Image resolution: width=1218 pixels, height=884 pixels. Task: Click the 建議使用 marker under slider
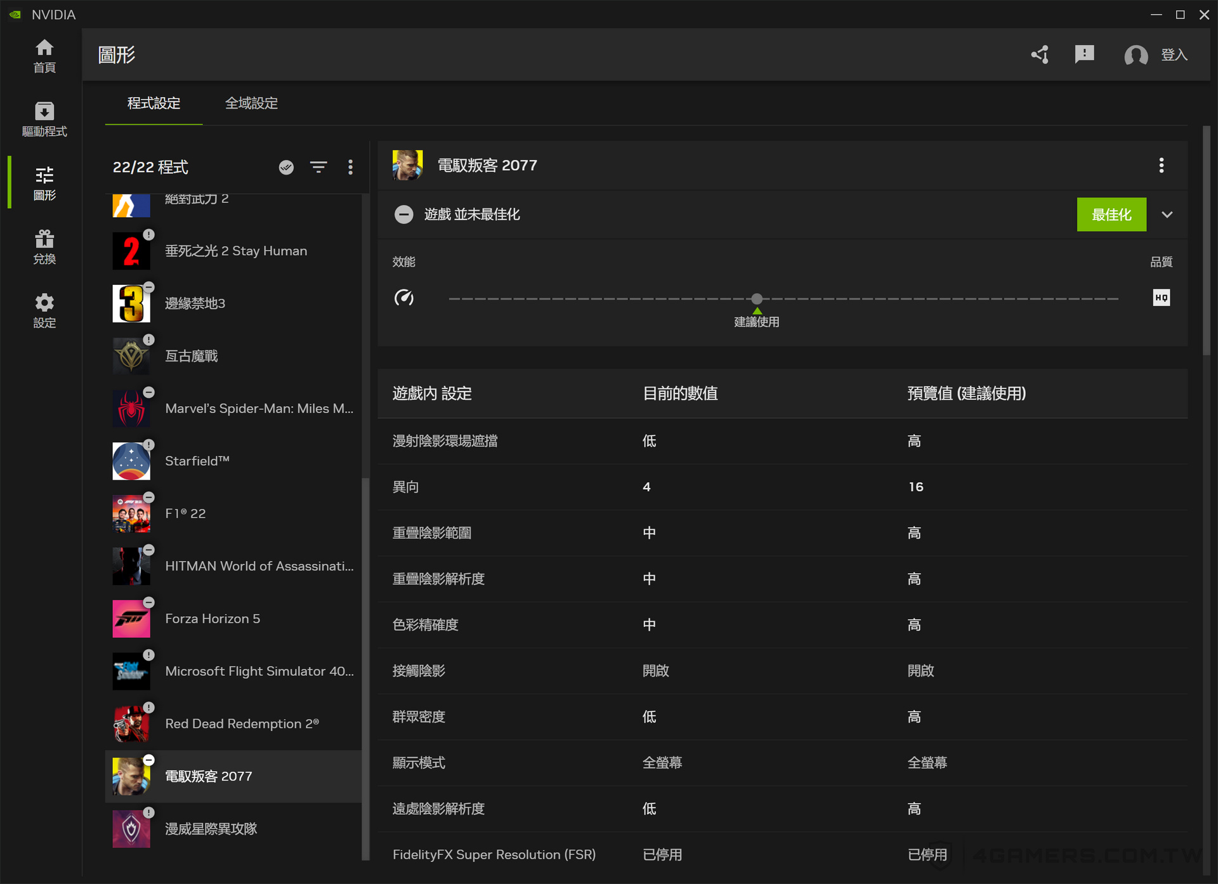[x=757, y=319]
